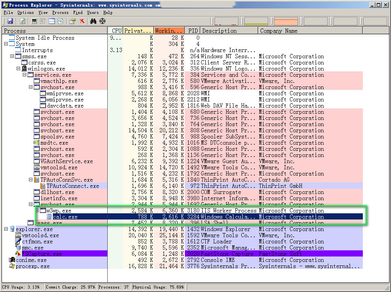Click the FSCapture.exe process icon

[x=18, y=254]
